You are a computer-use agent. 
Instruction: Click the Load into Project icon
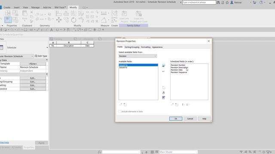124,16
